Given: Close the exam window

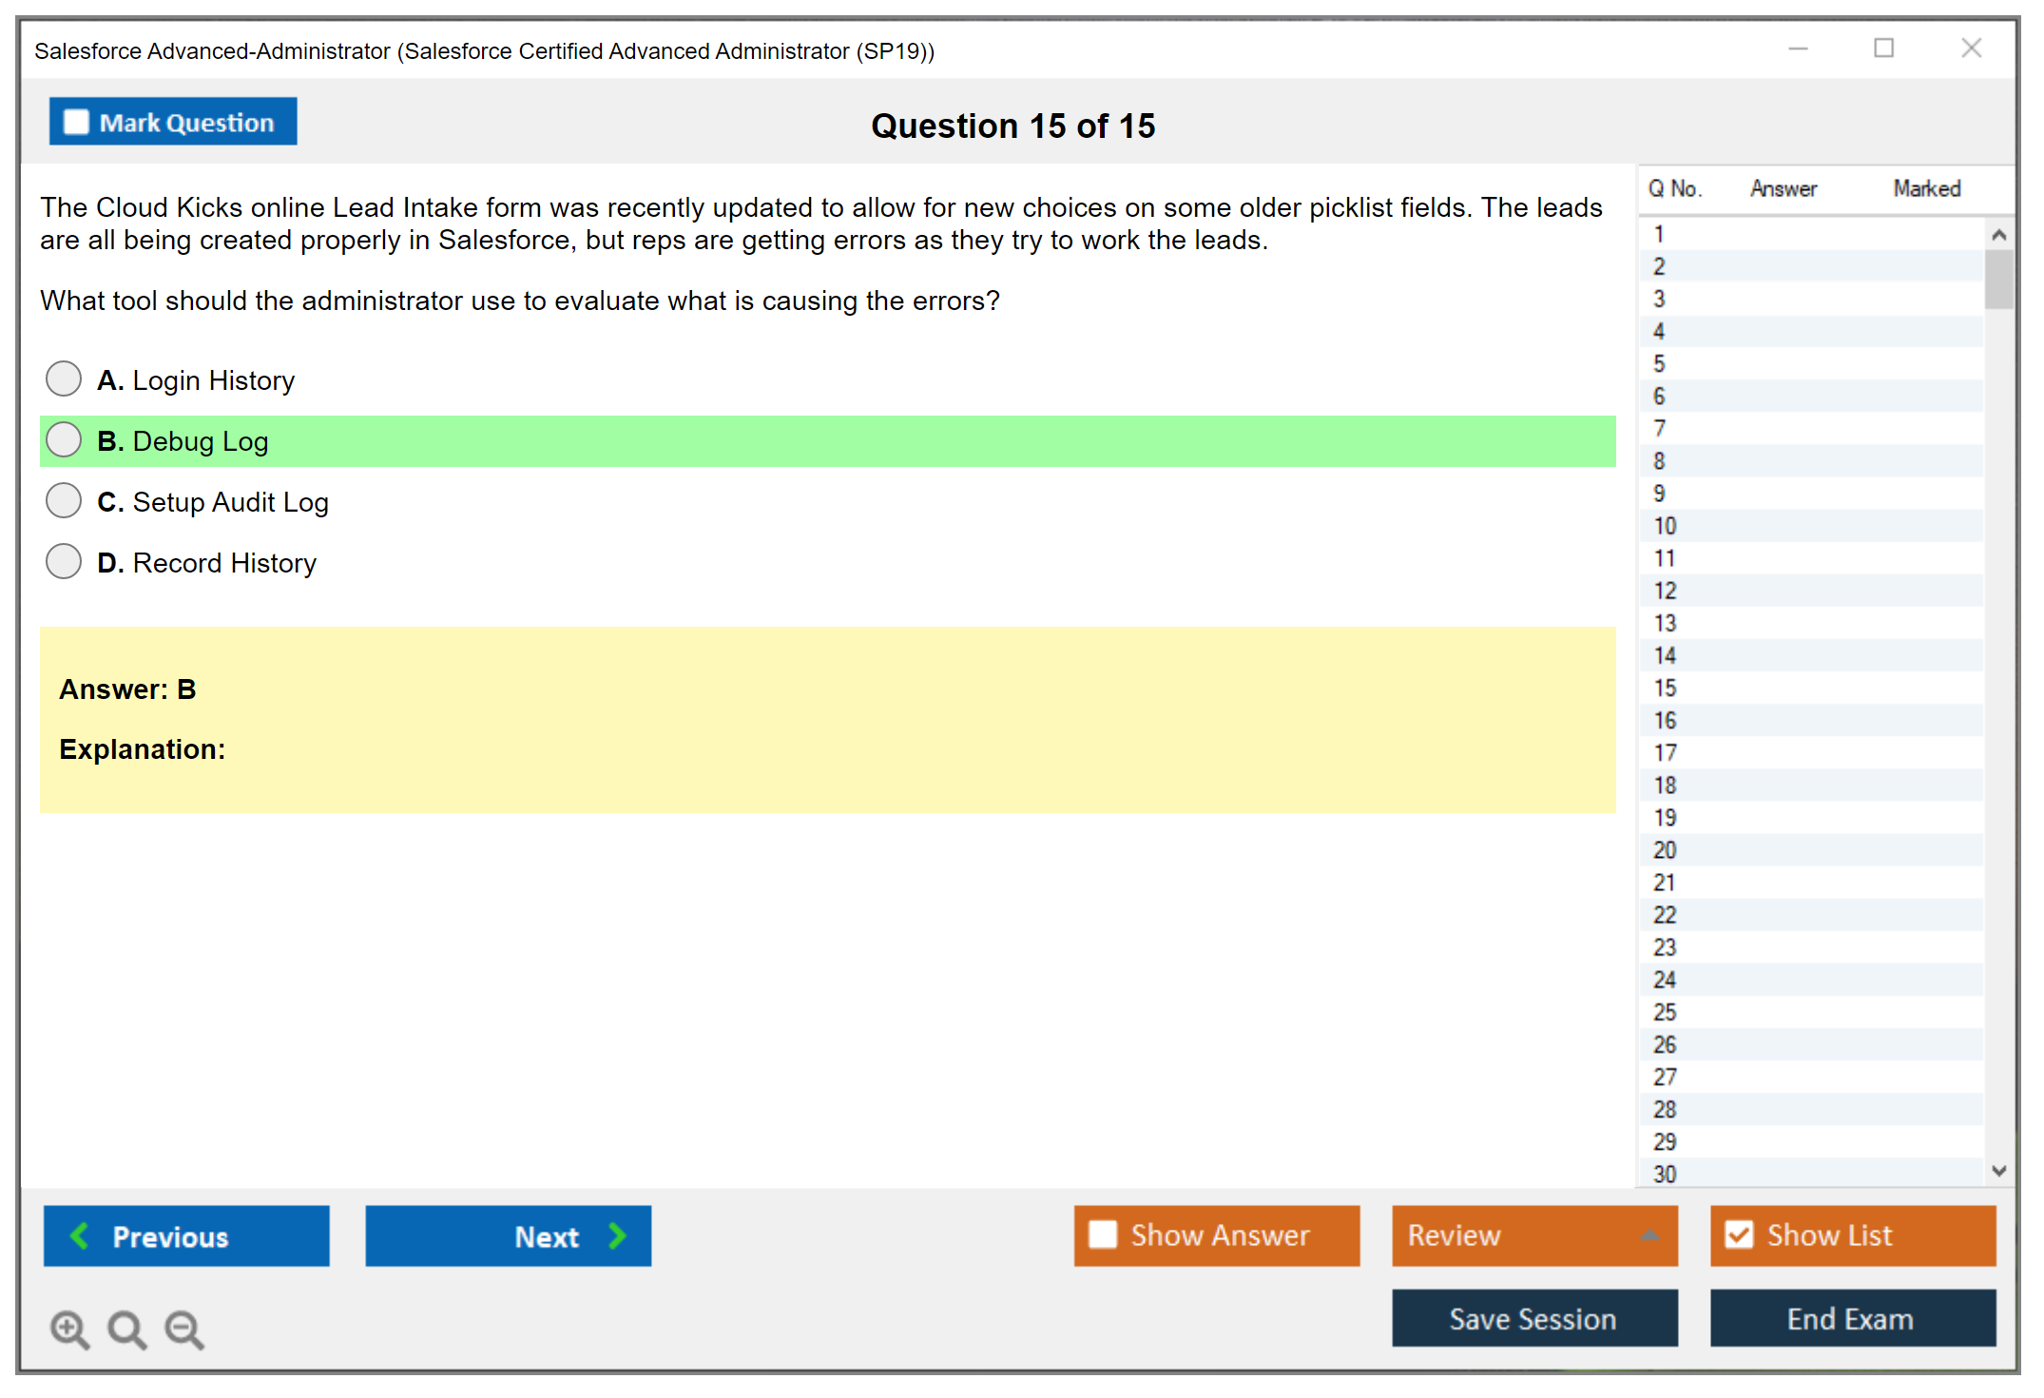Looking at the screenshot, I should click(1971, 49).
